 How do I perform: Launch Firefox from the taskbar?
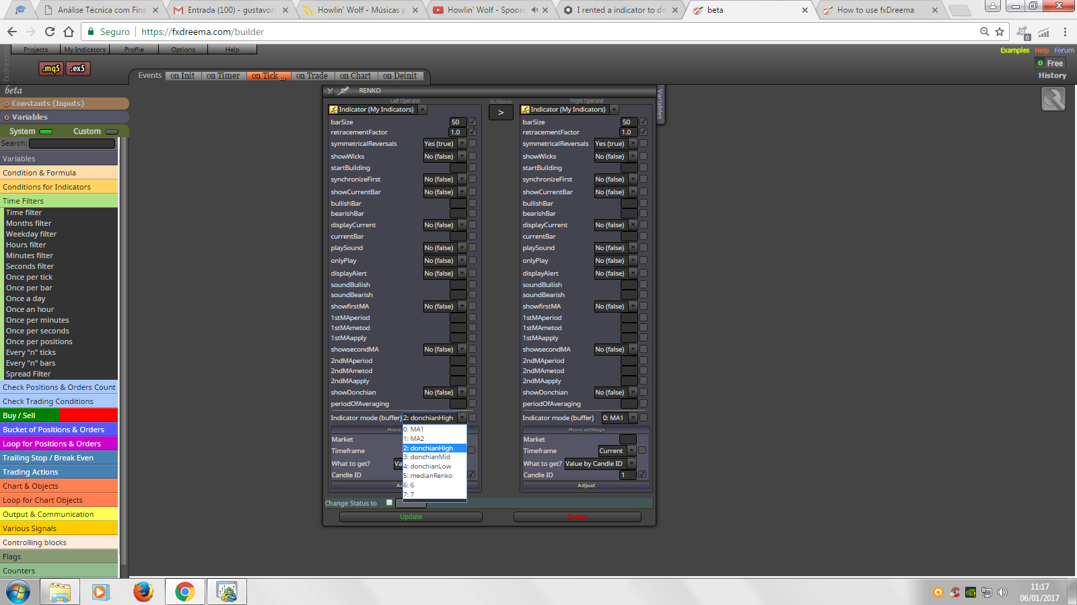143,592
